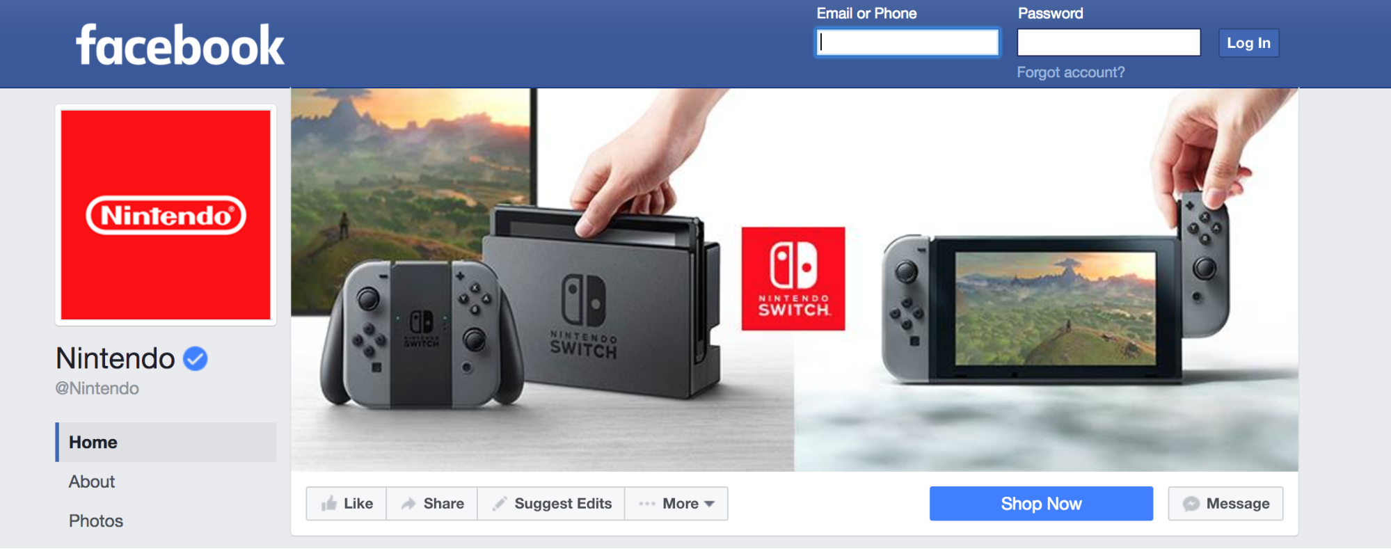The width and height of the screenshot is (1391, 549).
Task: Click the thumbs-up Like icon
Action: [x=329, y=503]
